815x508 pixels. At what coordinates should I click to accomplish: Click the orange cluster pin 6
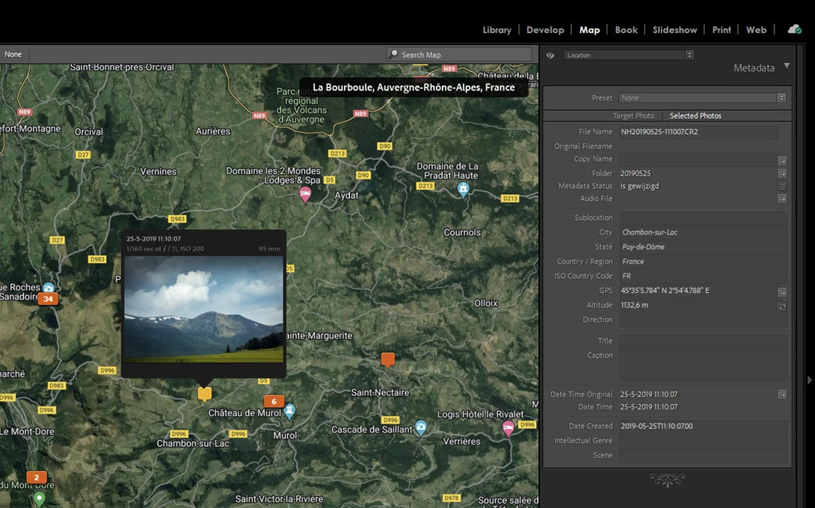tap(274, 401)
